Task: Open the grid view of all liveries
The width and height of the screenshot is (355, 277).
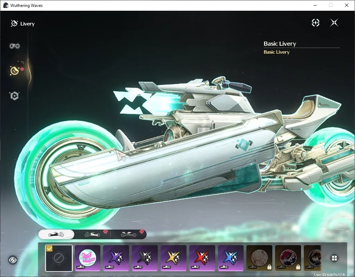Action: 334,258
